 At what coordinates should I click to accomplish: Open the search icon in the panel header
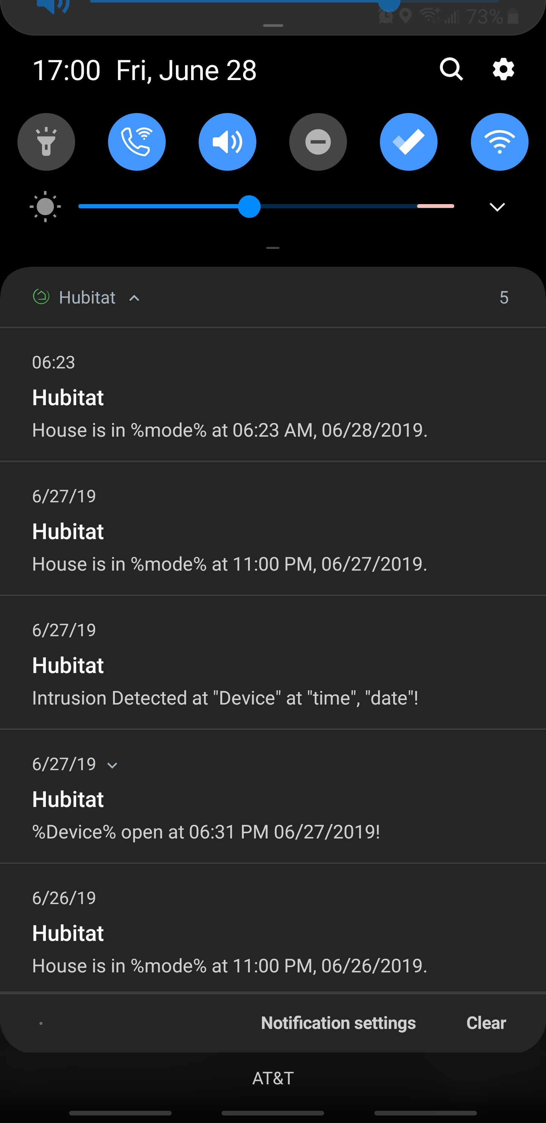(451, 69)
